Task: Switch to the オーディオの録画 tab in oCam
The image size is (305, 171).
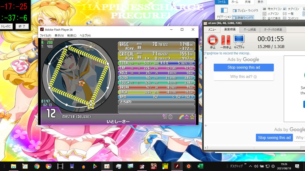Action: (273, 29)
